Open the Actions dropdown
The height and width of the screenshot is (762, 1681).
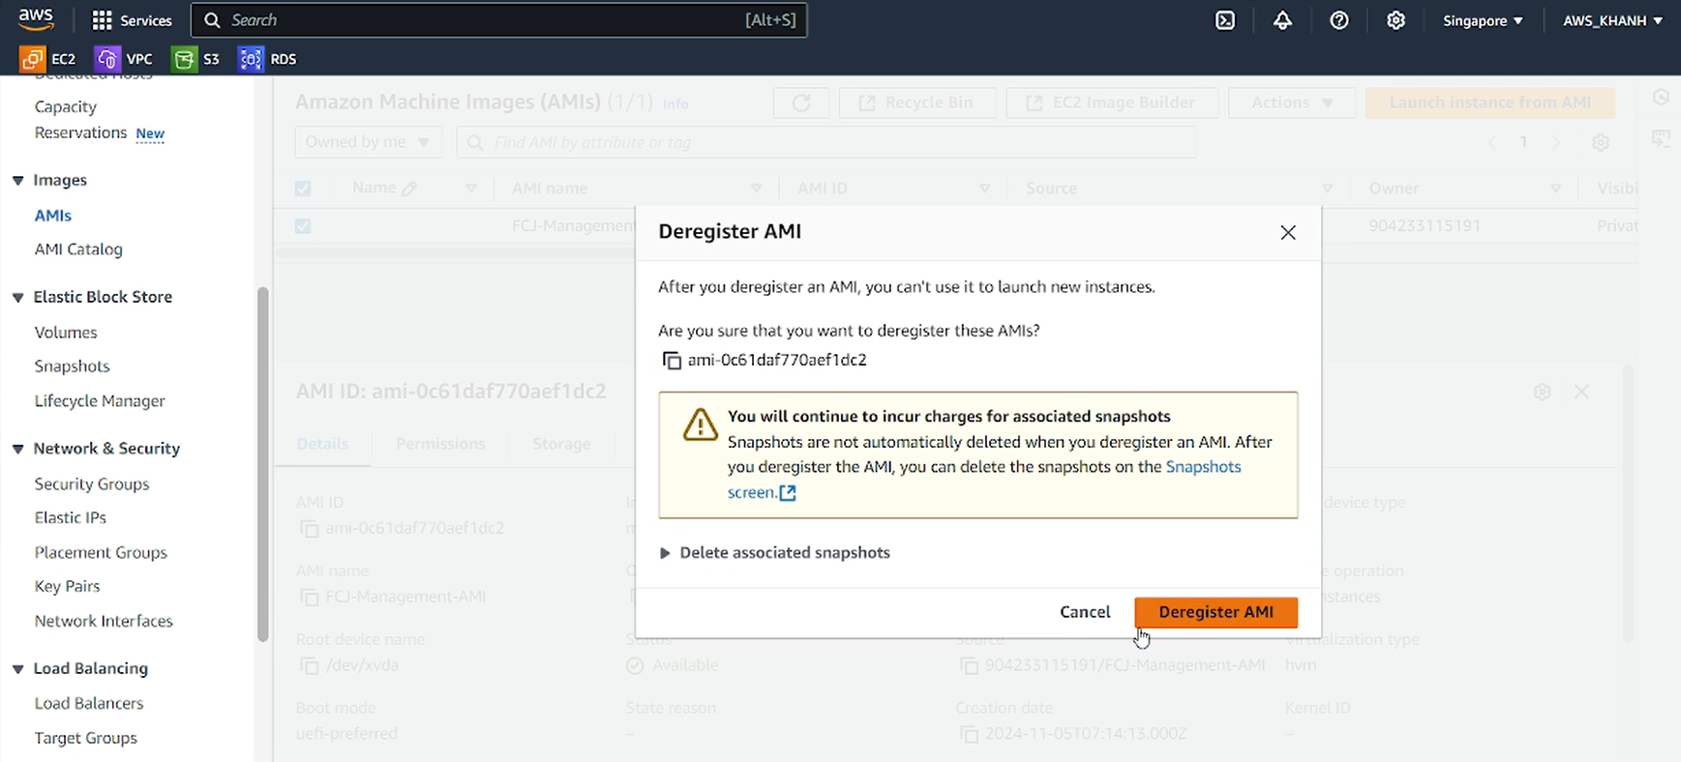1292,103
